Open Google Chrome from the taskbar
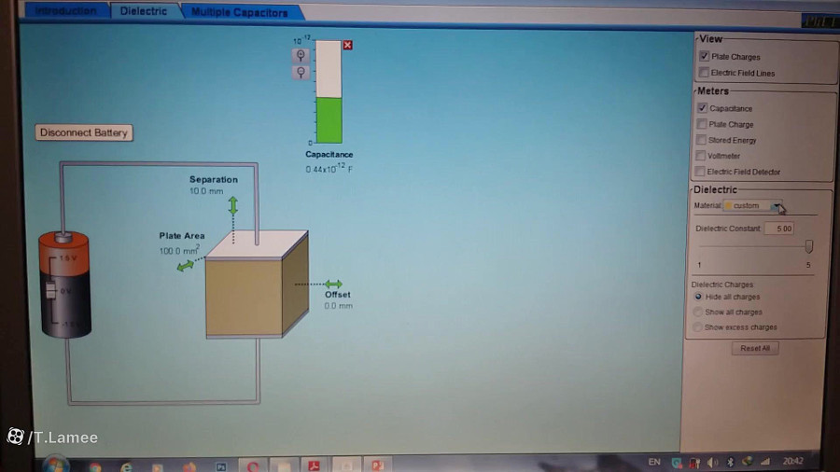Viewport: 840px width, 472px height. pos(95,466)
